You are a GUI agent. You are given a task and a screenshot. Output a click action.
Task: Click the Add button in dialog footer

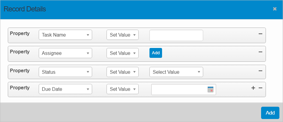270,113
